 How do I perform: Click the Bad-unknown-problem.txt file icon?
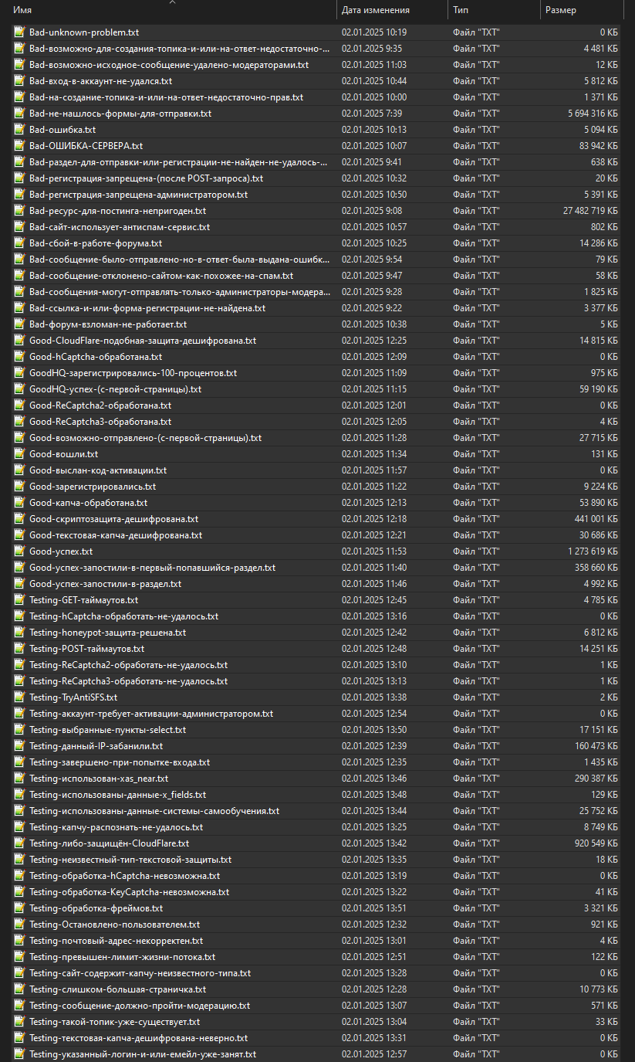19,32
